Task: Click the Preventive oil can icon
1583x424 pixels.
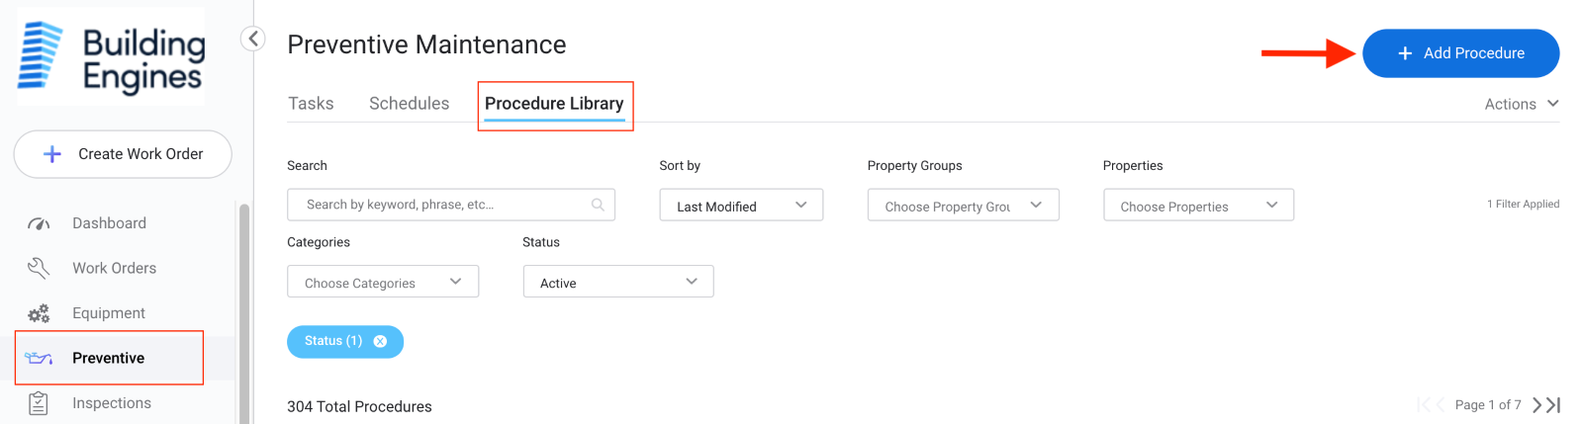Action: (x=39, y=358)
